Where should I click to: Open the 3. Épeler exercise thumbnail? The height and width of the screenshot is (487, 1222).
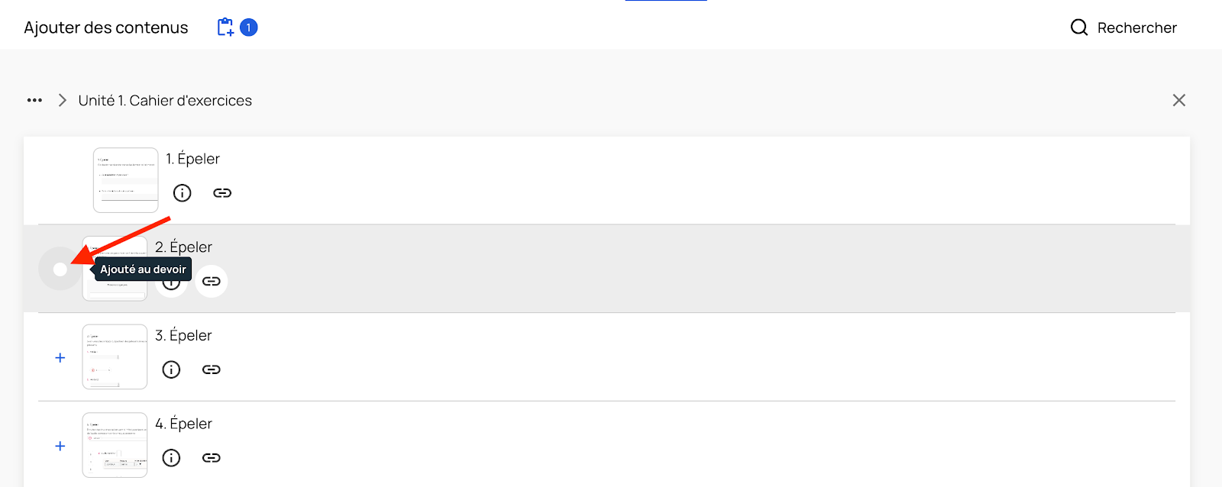pos(115,356)
